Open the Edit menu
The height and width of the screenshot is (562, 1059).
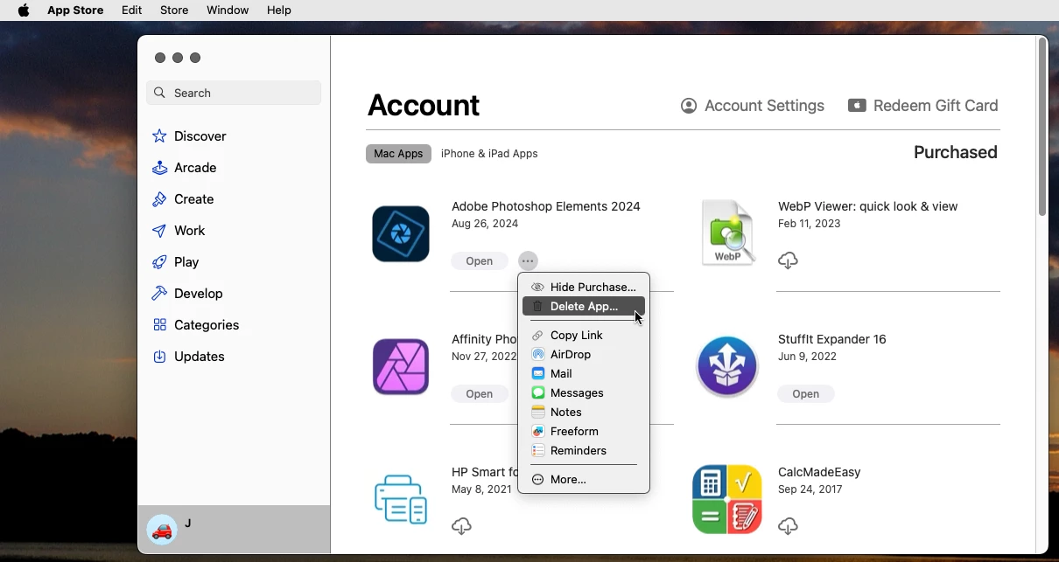pos(132,10)
